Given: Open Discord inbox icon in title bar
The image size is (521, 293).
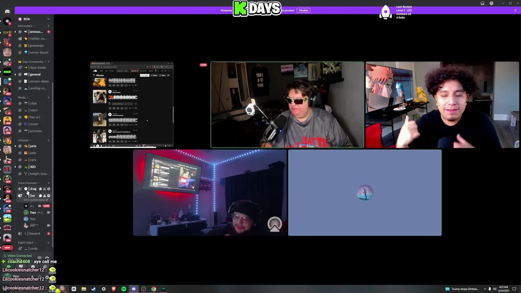Looking at the screenshot, I should 482,3.
